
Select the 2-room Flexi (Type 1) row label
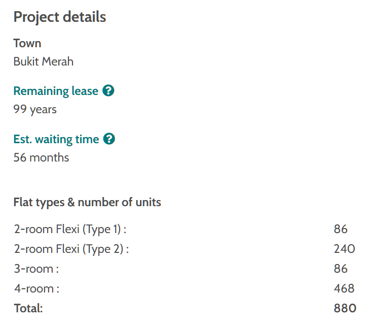(70, 229)
